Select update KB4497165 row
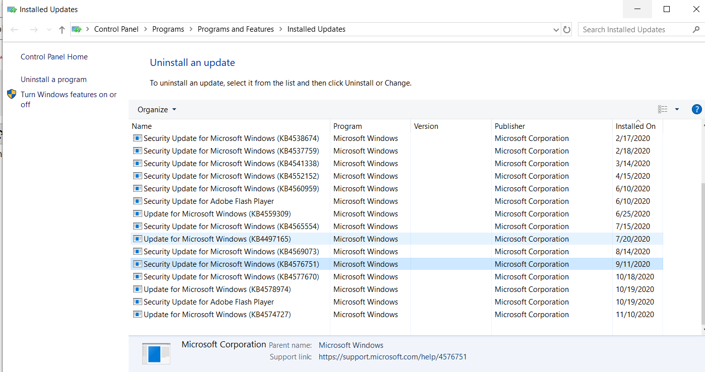 click(396, 239)
